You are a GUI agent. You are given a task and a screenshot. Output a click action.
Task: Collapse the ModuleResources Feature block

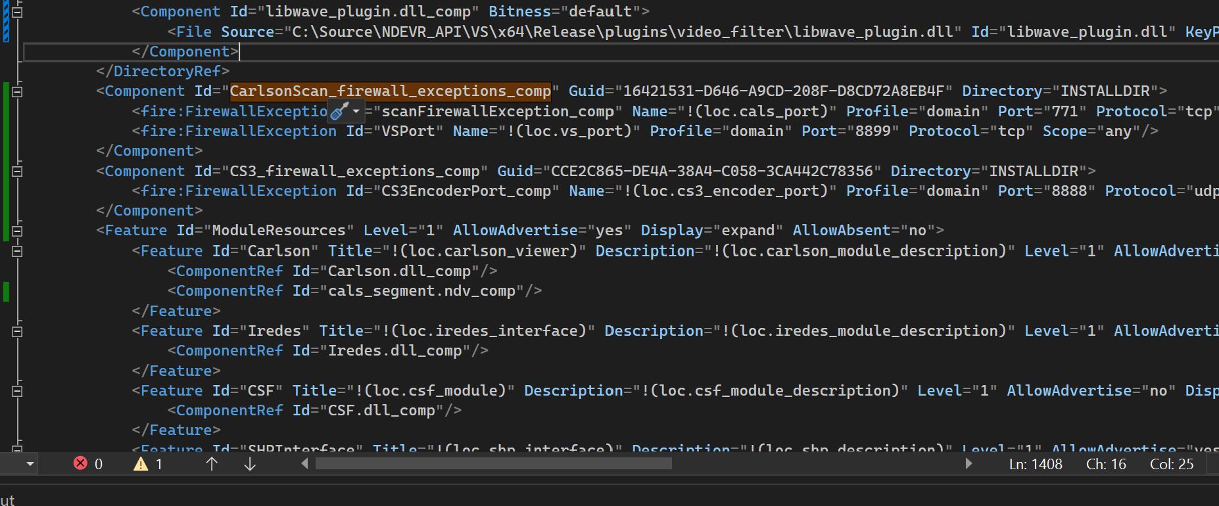click(x=18, y=231)
